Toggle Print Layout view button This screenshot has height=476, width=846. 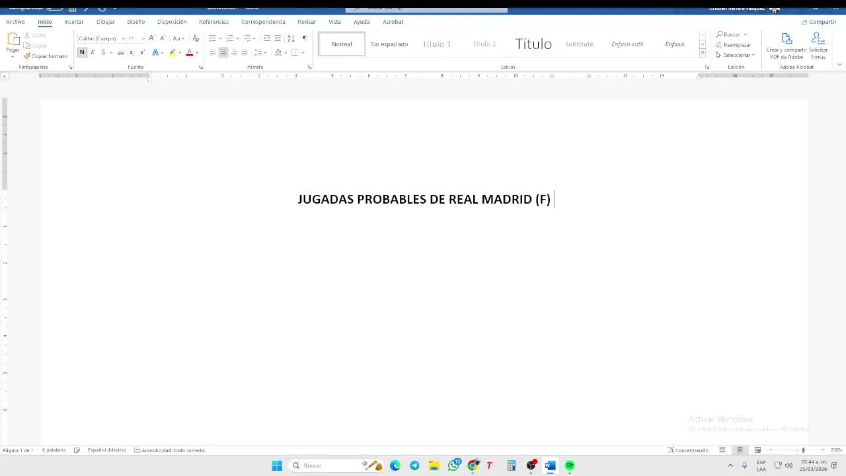(740, 450)
